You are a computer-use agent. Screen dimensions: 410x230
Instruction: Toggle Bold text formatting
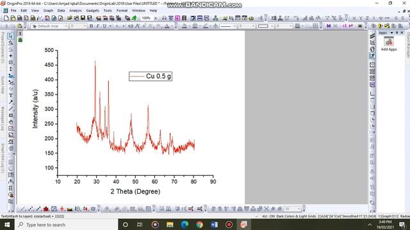click(91, 26)
